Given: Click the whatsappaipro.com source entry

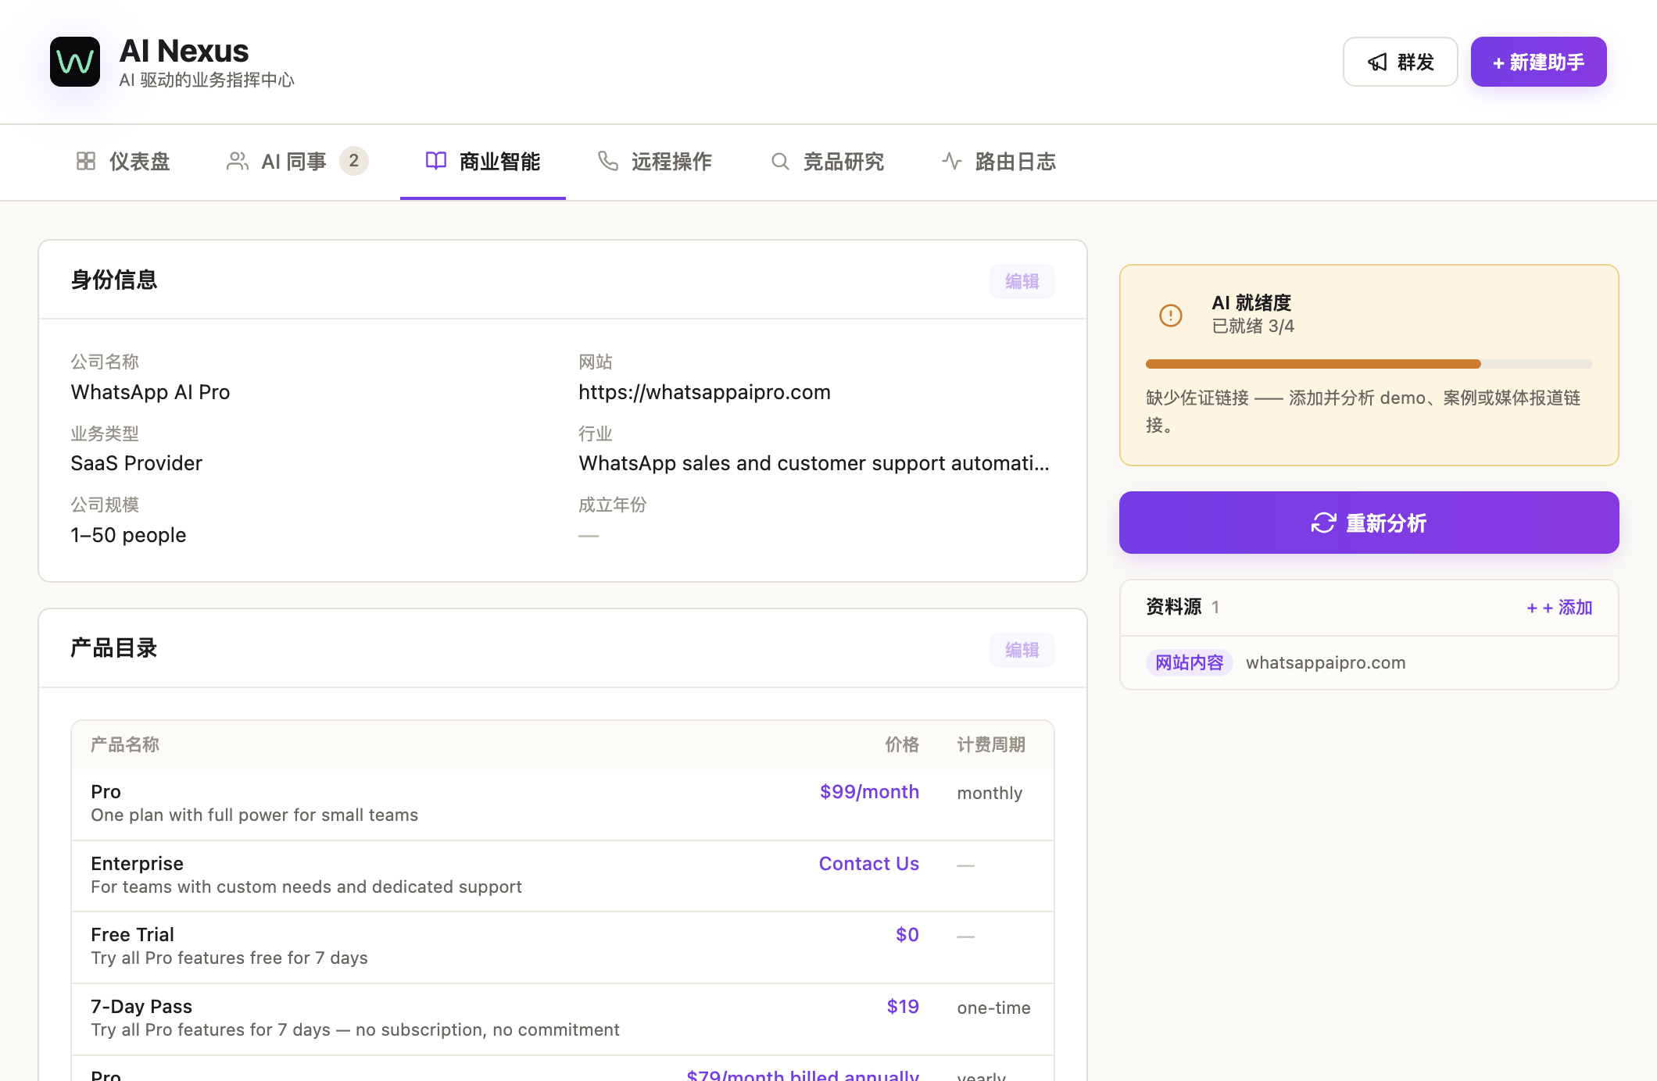Looking at the screenshot, I should 1326,662.
